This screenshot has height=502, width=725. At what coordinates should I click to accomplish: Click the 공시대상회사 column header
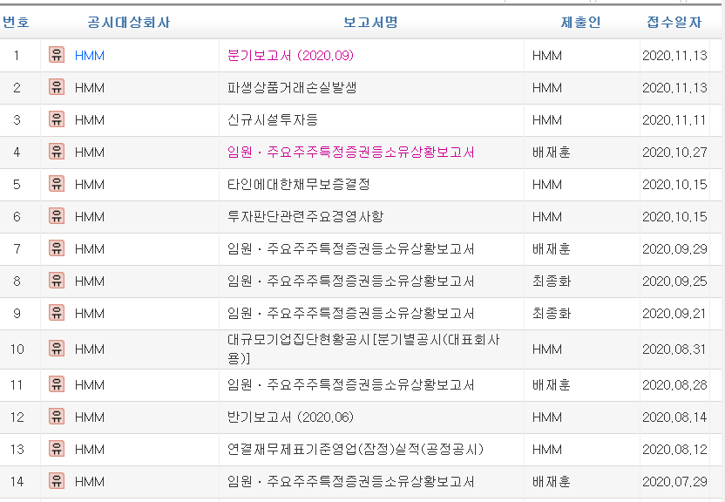point(129,22)
